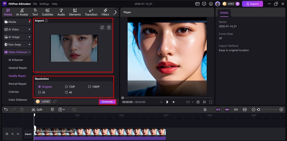Click the Export button

253,4
